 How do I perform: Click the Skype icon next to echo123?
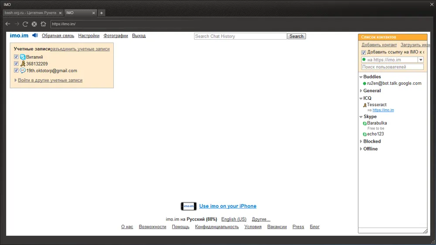coord(364,134)
